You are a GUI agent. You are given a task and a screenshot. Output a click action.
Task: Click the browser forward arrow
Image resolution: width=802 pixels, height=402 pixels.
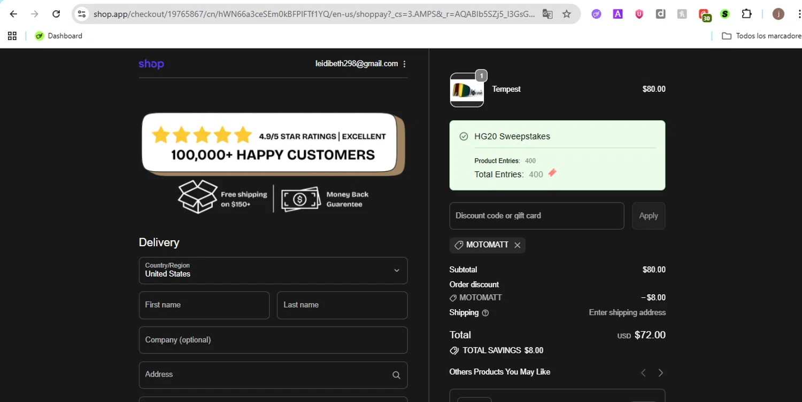point(35,14)
